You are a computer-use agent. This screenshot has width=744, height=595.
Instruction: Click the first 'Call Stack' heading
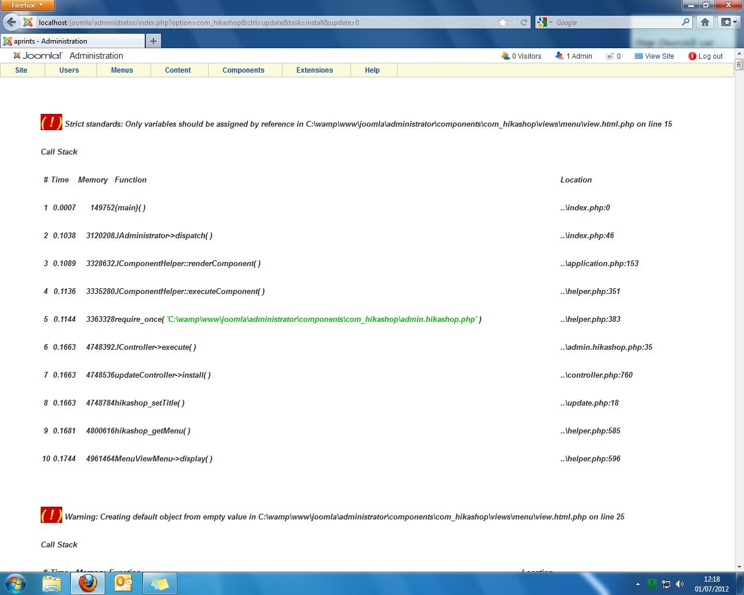(x=59, y=152)
